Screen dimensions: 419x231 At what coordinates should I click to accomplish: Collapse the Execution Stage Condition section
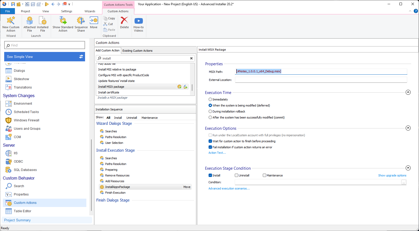[408, 168]
